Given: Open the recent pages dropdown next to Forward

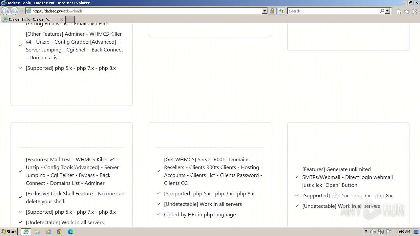Looking at the screenshot, I should (21, 11).
